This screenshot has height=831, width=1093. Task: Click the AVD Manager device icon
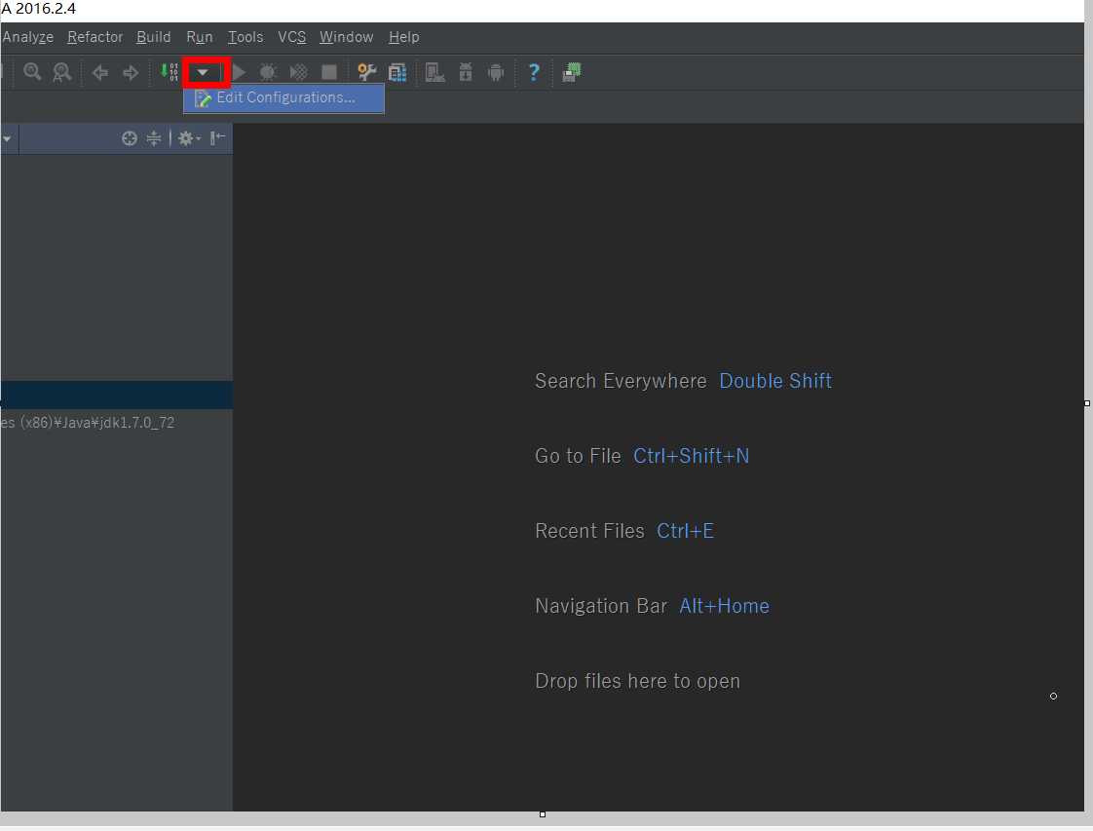point(435,72)
